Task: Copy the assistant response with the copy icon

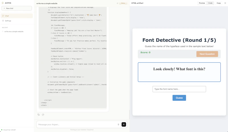Action: [38, 115]
